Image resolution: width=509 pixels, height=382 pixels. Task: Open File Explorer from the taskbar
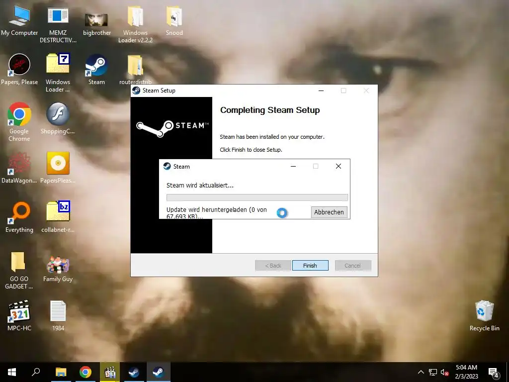61,372
